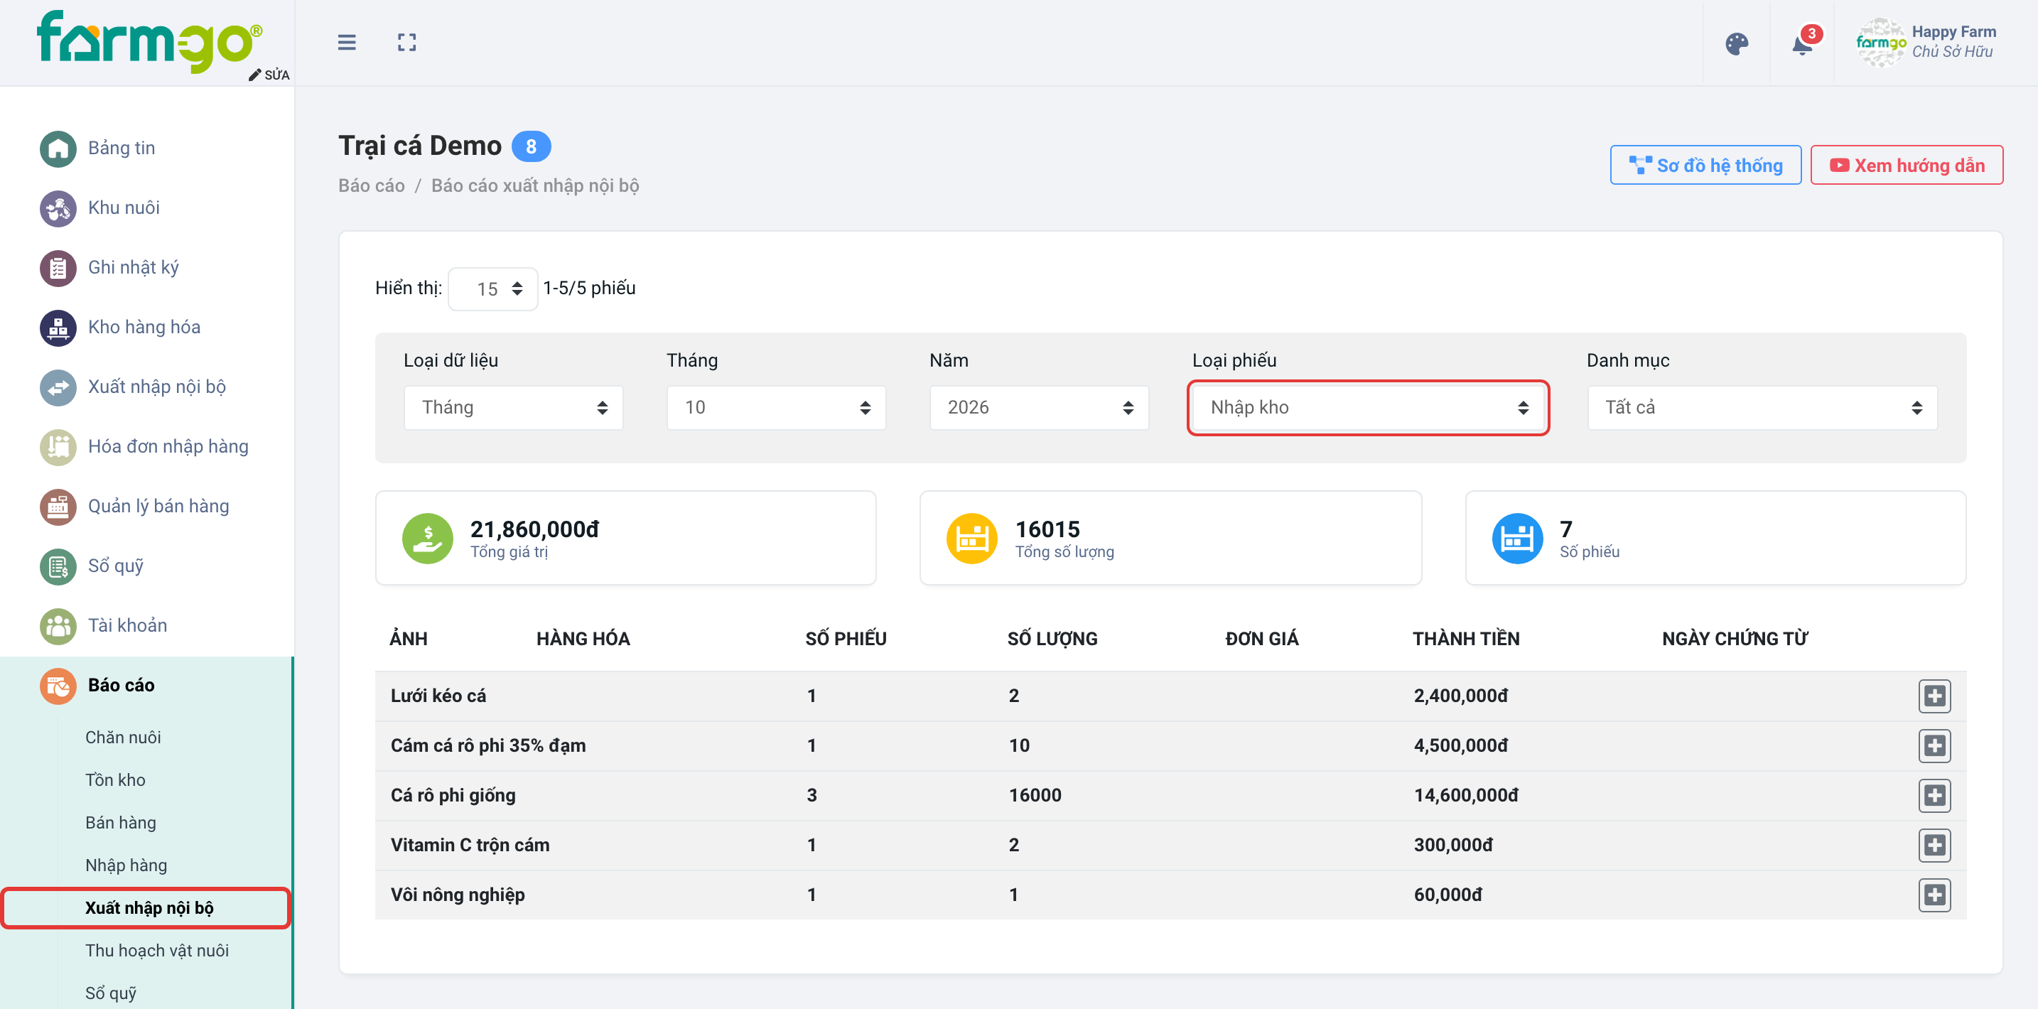Open the Loại phiếu Nhập kho dropdown
Image resolution: width=2038 pixels, height=1009 pixels.
[x=1368, y=408]
